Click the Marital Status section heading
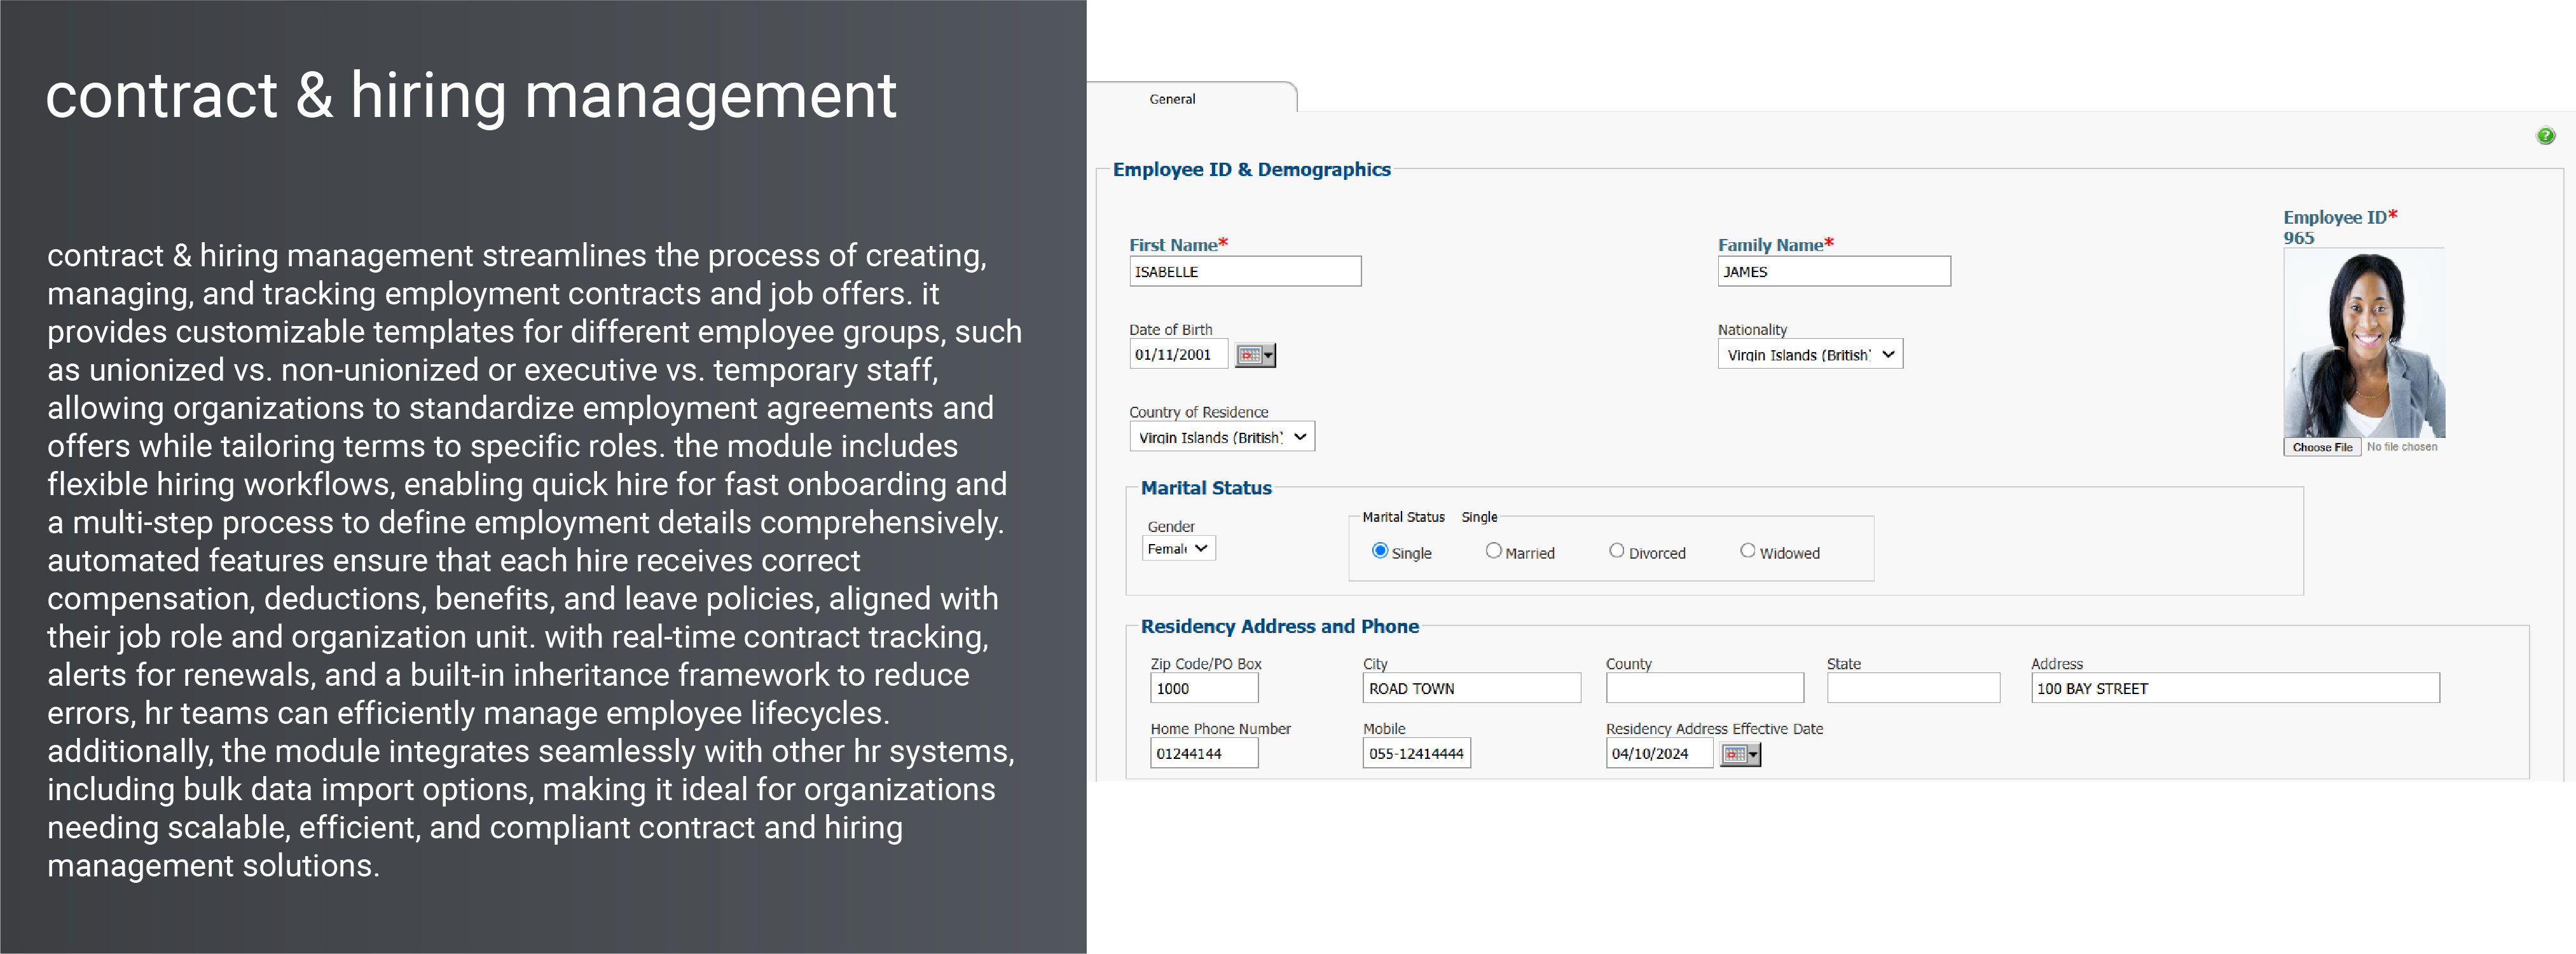The width and height of the screenshot is (2576, 954). [1206, 488]
